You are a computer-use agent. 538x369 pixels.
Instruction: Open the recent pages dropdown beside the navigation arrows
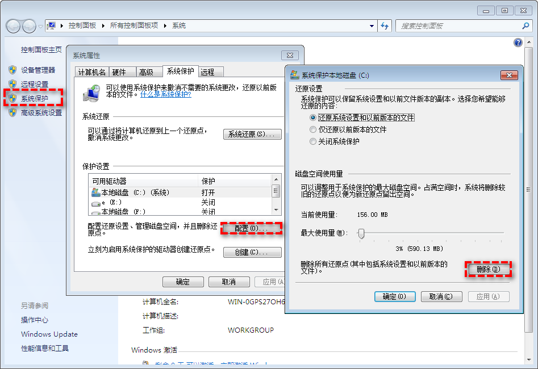[x=40, y=27]
